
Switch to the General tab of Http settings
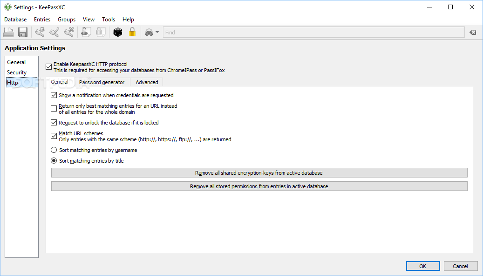coord(60,82)
